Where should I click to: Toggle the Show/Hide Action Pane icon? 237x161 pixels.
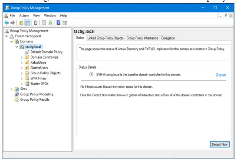pos(65,23)
